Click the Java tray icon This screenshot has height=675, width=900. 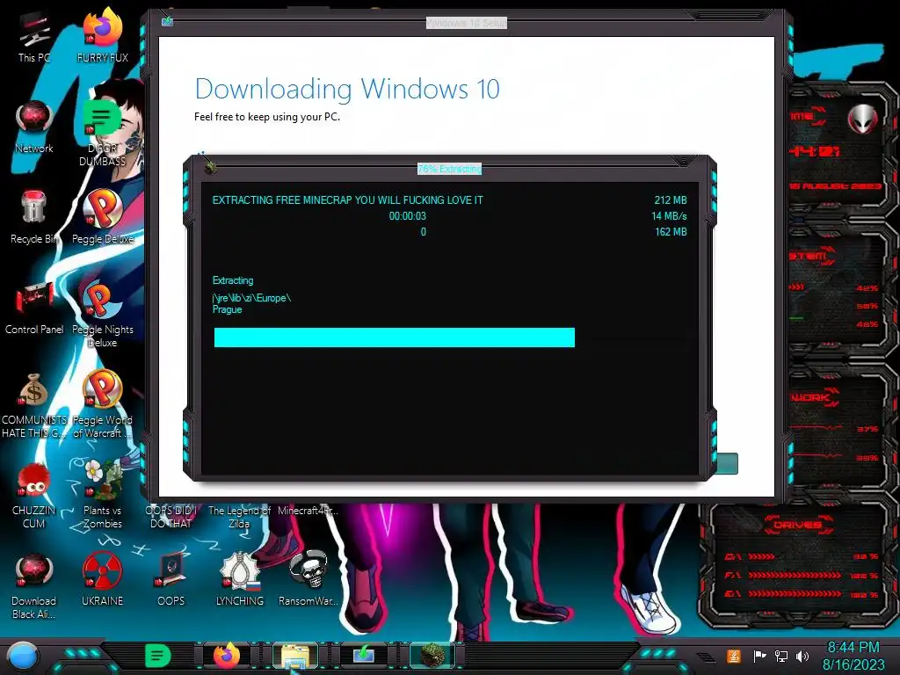click(x=734, y=656)
